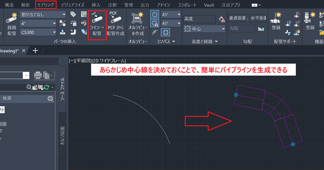Click the lock pipe support icon
This screenshot has height=170, width=324.
(x=297, y=32)
